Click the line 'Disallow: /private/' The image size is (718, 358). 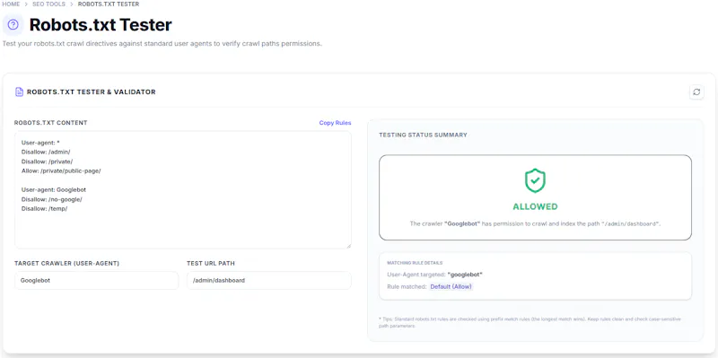click(48, 162)
